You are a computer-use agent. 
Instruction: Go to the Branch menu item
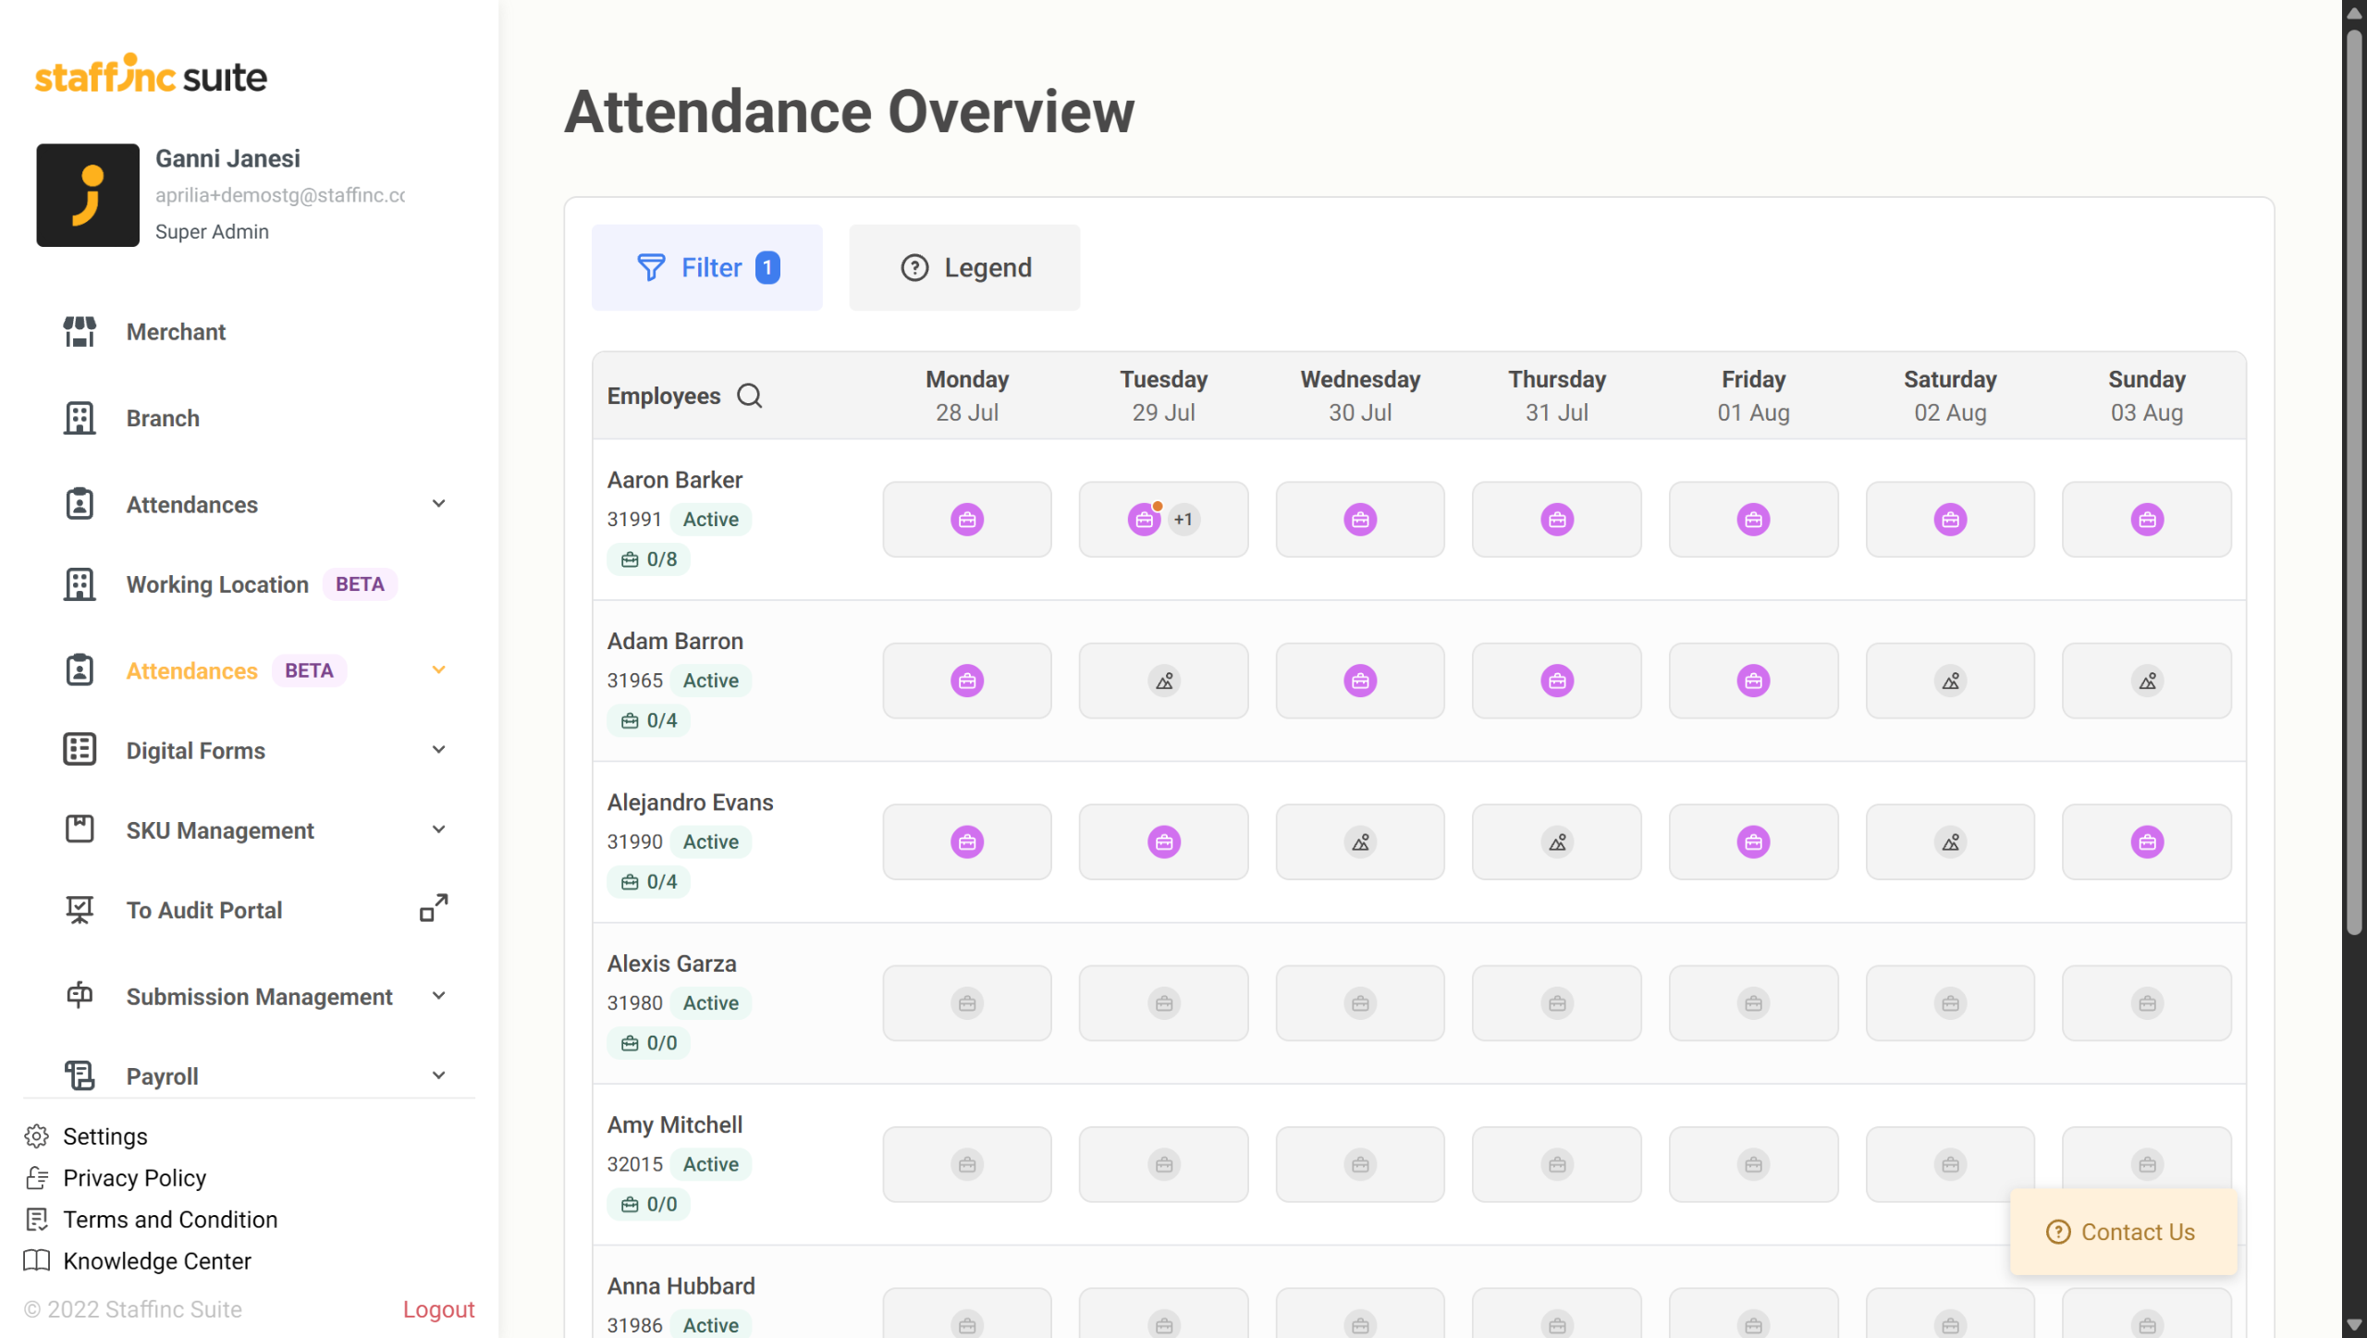tap(163, 418)
